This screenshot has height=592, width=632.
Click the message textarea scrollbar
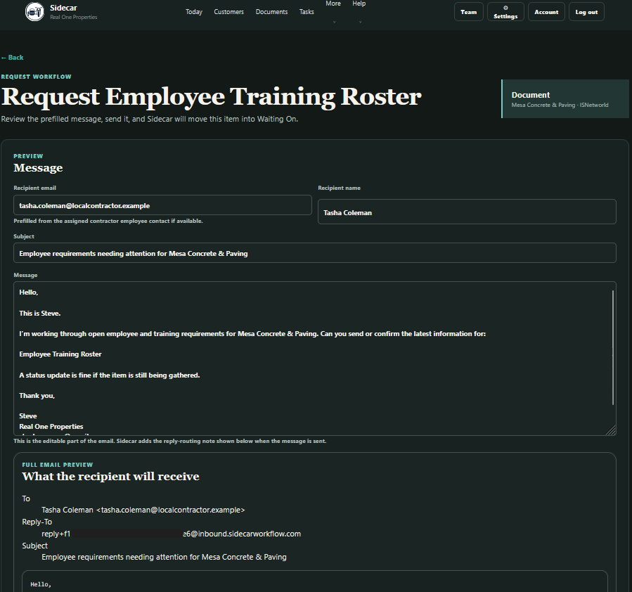click(x=613, y=347)
